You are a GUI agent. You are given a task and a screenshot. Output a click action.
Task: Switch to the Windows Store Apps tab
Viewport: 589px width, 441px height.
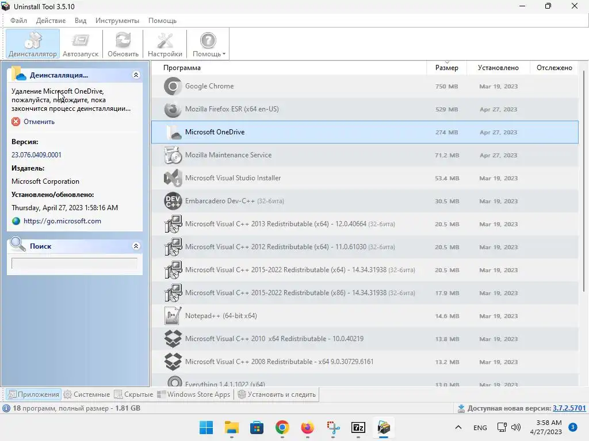194,394
